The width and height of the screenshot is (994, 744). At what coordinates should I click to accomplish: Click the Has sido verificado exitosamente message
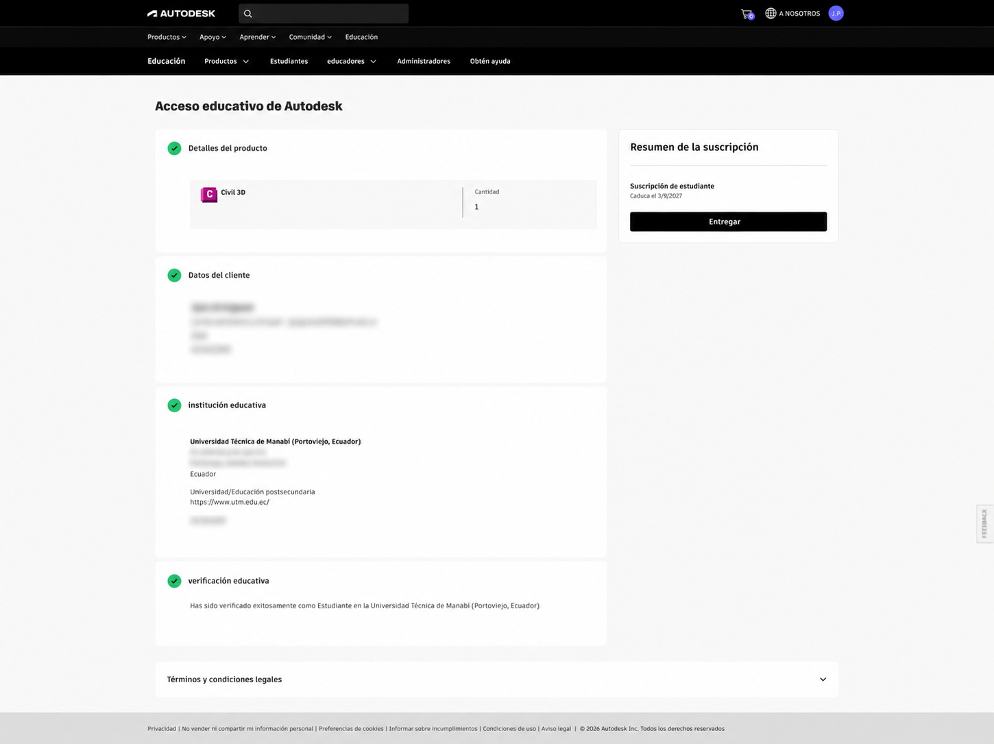click(365, 605)
